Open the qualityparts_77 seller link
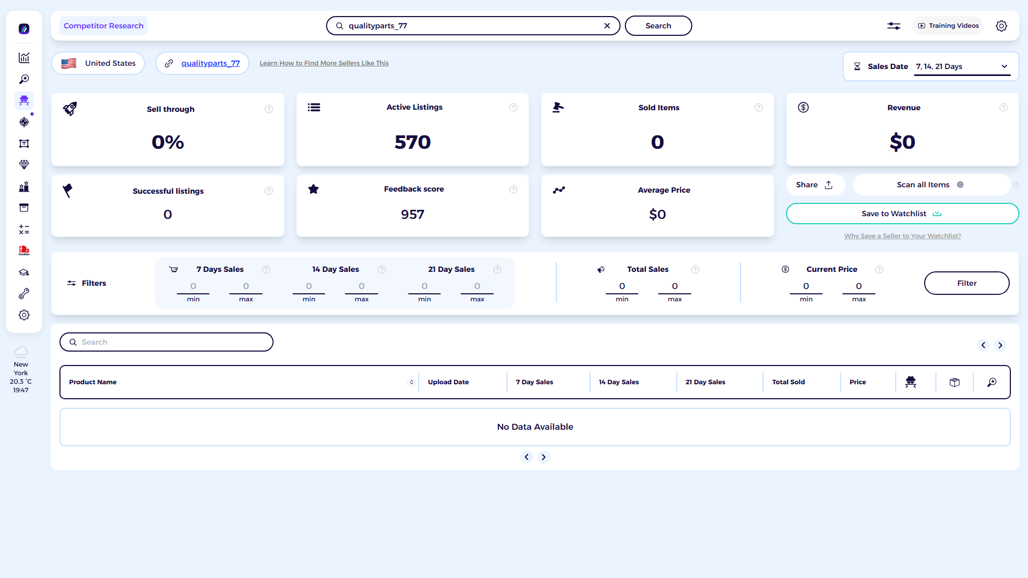Image resolution: width=1028 pixels, height=578 pixels. [x=210, y=63]
